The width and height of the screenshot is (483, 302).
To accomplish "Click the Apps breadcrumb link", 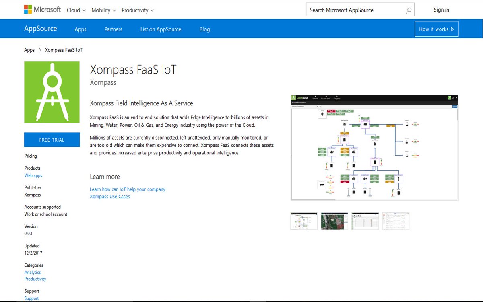I will [x=29, y=50].
